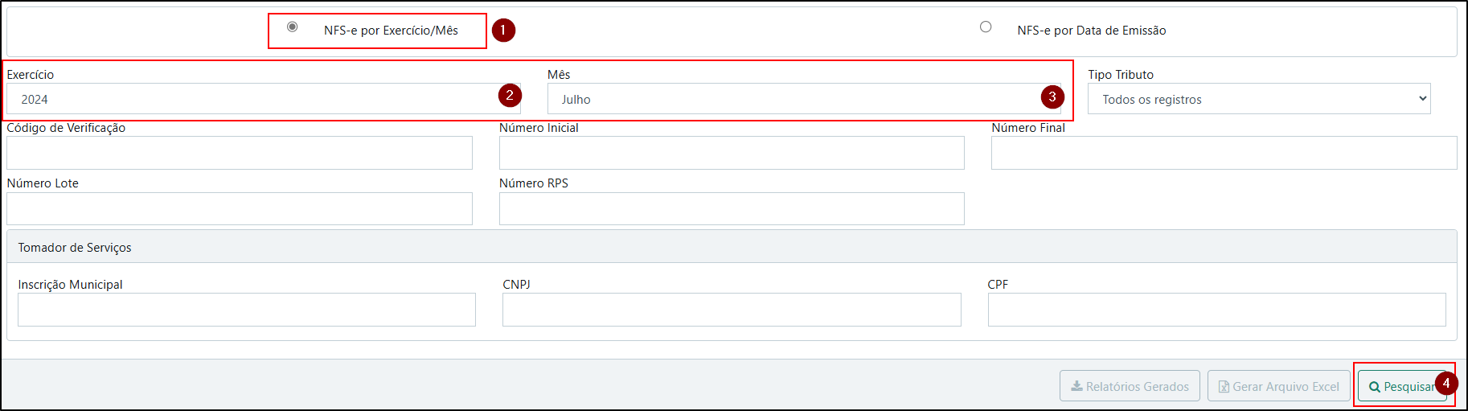Viewport: 1468px width, 411px height.
Task: Click the Inscrição Municipal field
Action: [x=247, y=310]
